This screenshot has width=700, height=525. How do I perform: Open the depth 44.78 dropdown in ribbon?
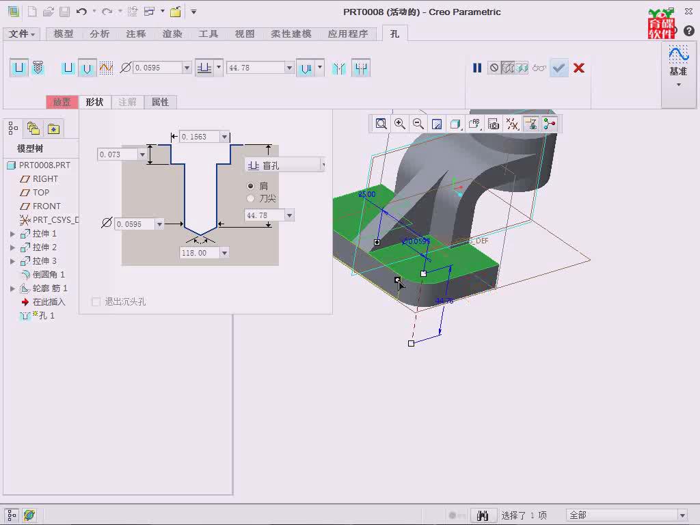coord(289,68)
